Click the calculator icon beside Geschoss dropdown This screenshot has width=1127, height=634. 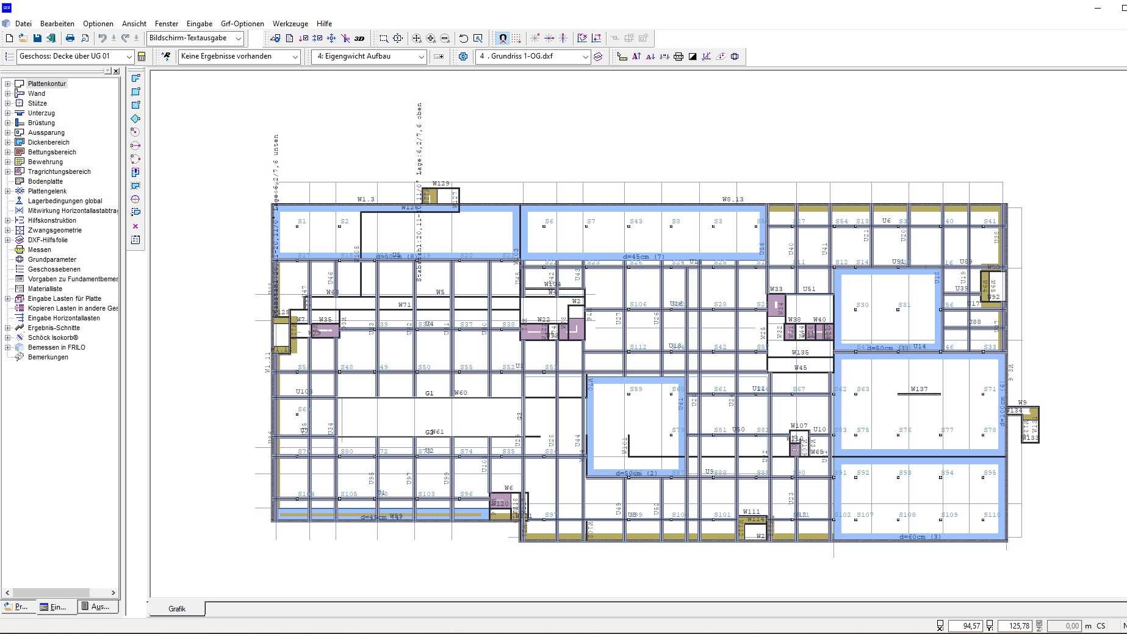(x=142, y=57)
